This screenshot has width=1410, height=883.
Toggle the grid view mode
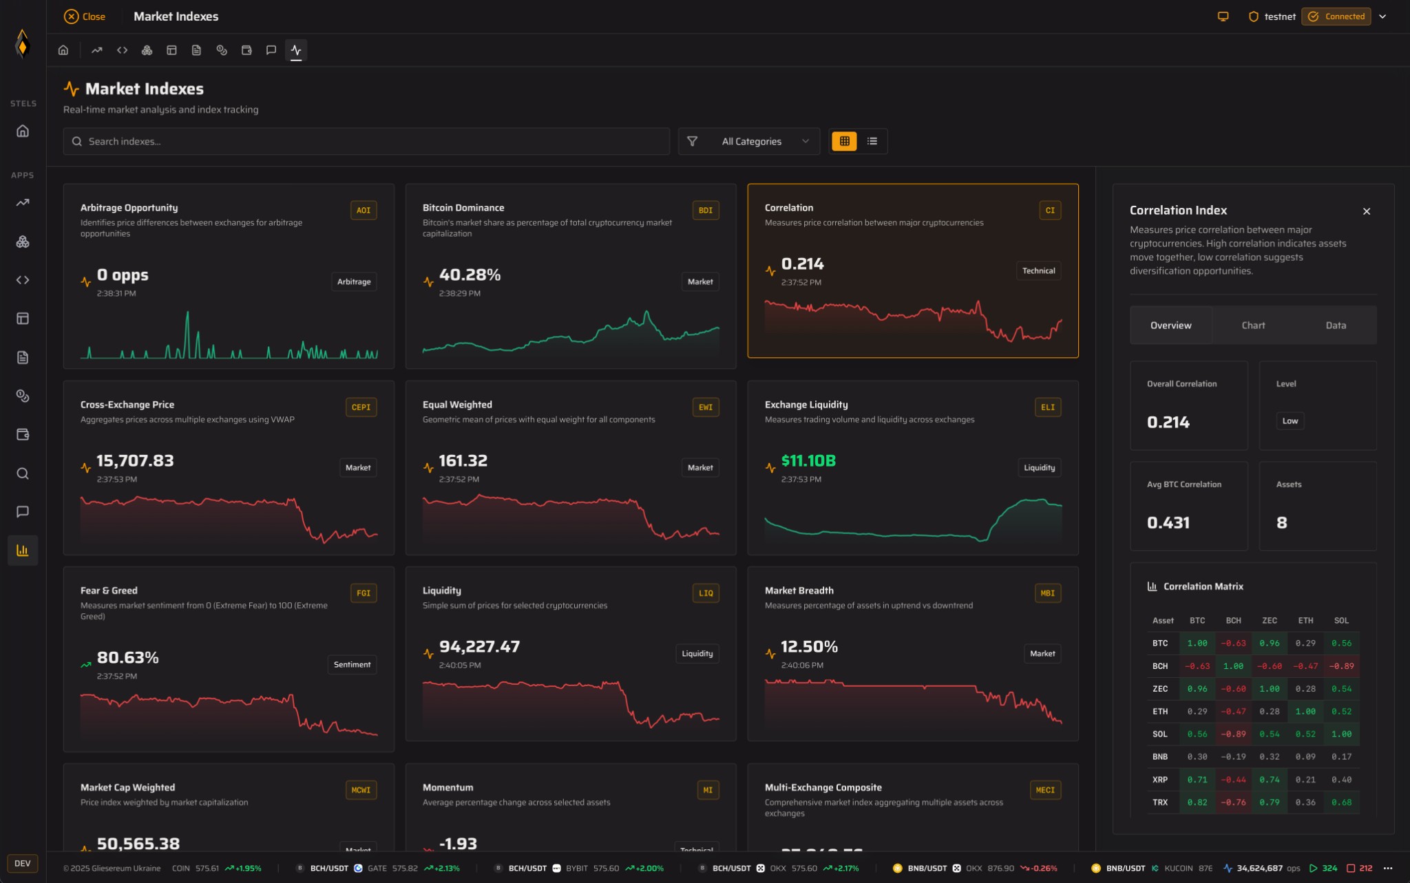844,141
